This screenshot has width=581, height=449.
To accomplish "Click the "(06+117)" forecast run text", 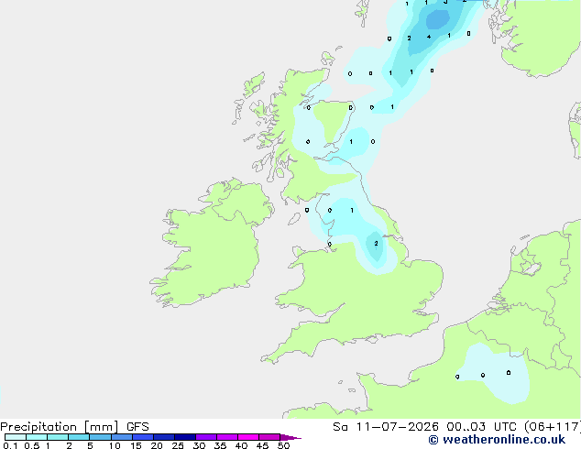I will tap(554, 427).
